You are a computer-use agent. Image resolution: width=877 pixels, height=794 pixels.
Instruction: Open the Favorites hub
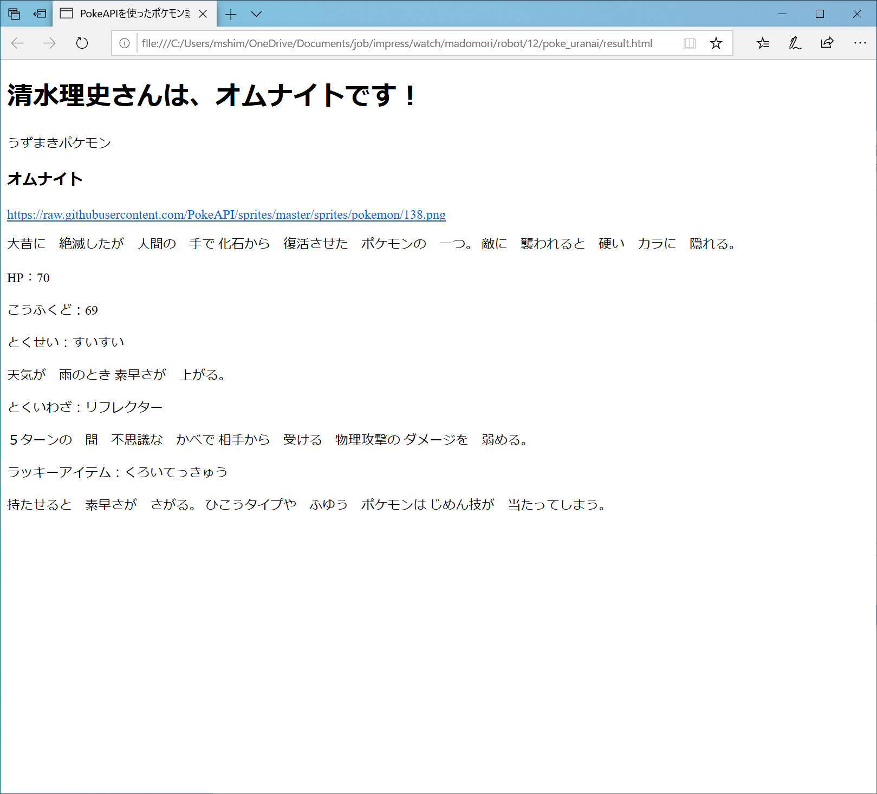coord(763,43)
